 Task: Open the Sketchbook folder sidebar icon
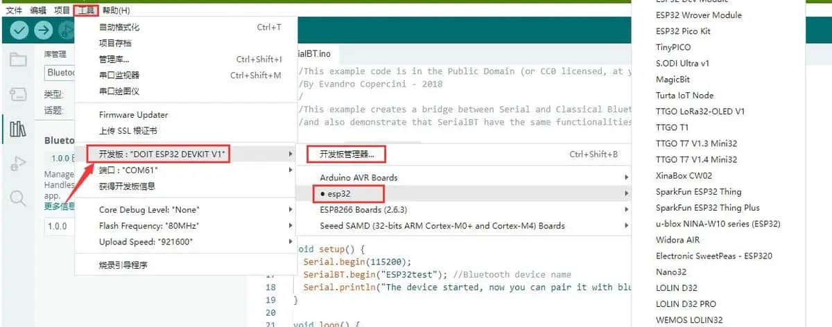(18, 60)
